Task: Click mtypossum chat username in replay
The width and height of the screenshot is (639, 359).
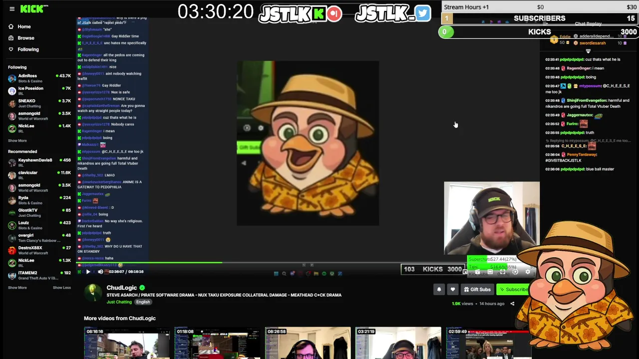Action: pyautogui.click(x=590, y=86)
